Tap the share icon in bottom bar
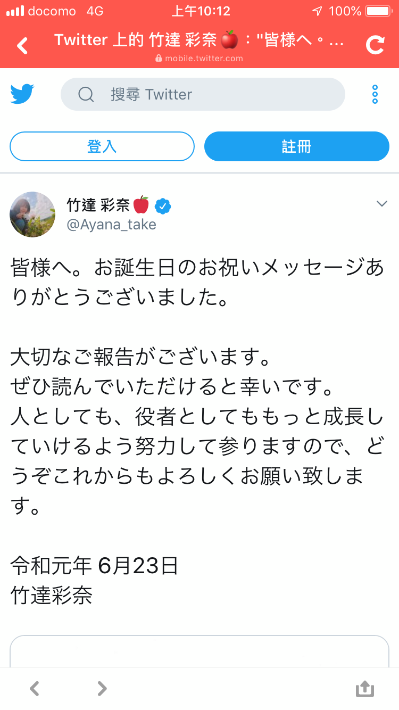399x710 pixels. [365, 689]
